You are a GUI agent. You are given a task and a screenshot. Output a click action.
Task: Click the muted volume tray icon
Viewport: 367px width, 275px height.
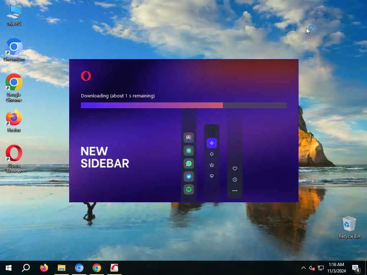(312, 268)
